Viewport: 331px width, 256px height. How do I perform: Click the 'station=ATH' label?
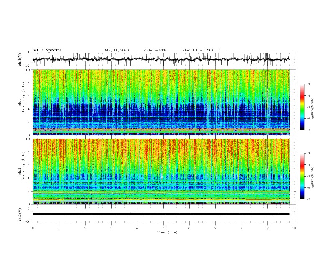[x=155, y=50]
